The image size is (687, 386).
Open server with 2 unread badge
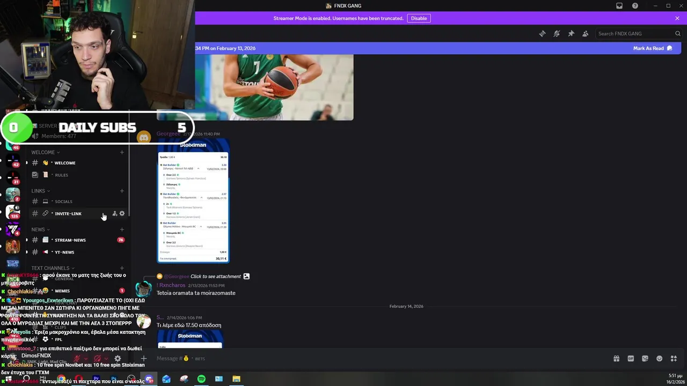click(x=13, y=194)
